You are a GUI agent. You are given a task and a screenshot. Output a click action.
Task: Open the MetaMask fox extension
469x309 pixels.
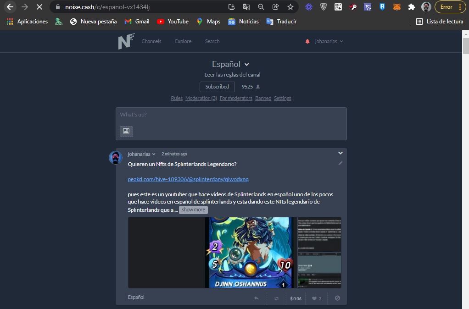click(397, 7)
